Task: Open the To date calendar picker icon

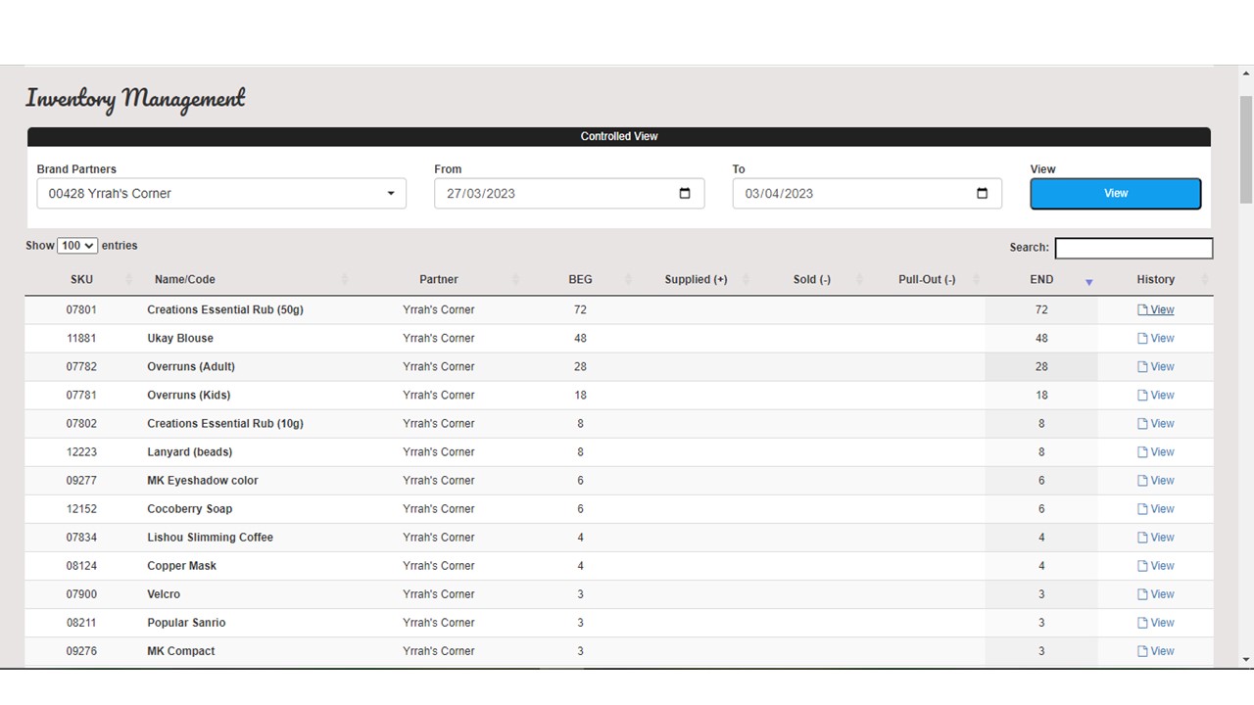Action: pos(983,193)
